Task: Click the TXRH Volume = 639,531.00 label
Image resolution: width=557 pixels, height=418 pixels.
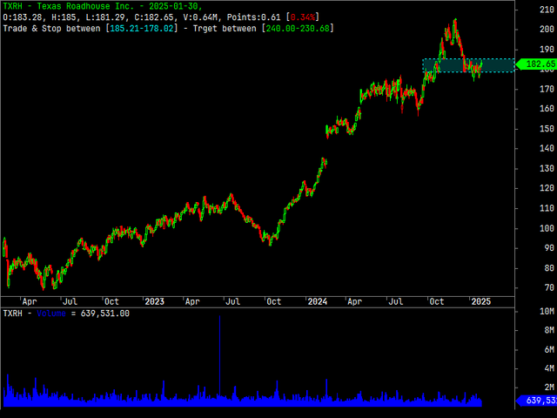Action: coord(66,313)
